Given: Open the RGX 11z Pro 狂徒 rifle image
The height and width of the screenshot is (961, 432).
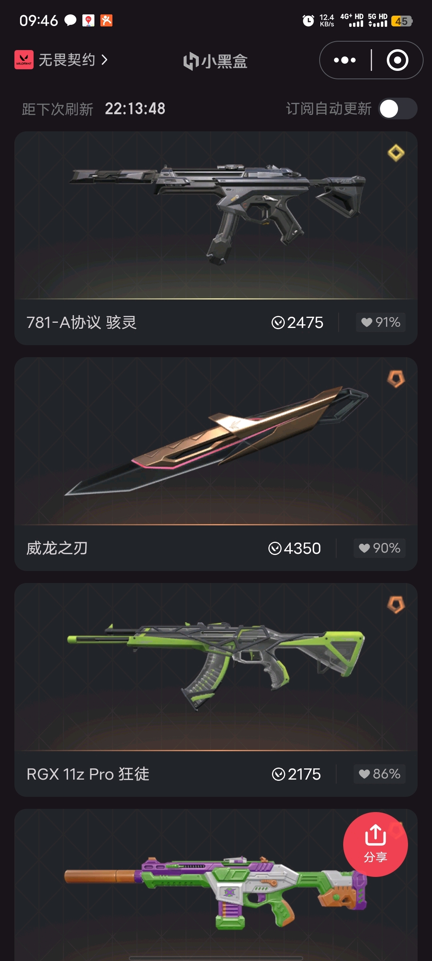Looking at the screenshot, I should pos(216,666).
